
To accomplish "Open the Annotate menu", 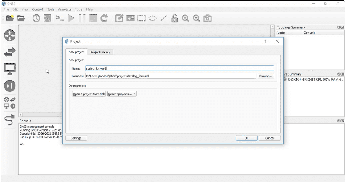I will [65, 9].
